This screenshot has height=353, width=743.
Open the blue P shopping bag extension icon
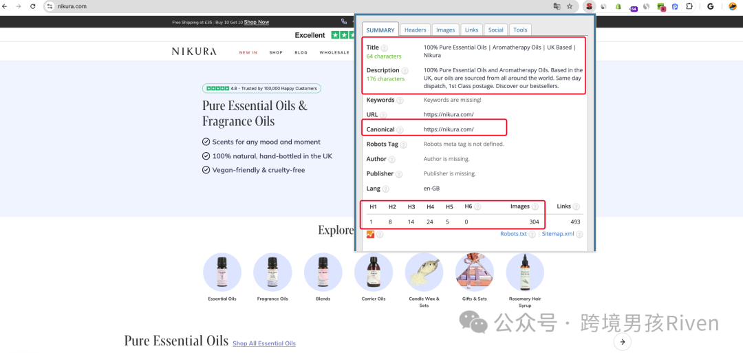click(x=676, y=7)
